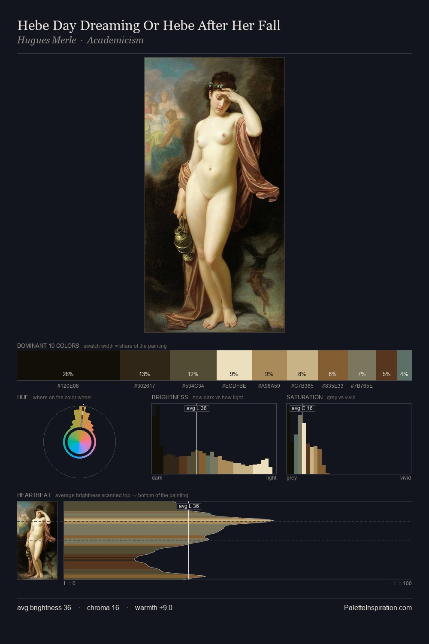Click the artist line 'Hugues Merle · Academicism'
The image size is (429, 644).
point(80,40)
